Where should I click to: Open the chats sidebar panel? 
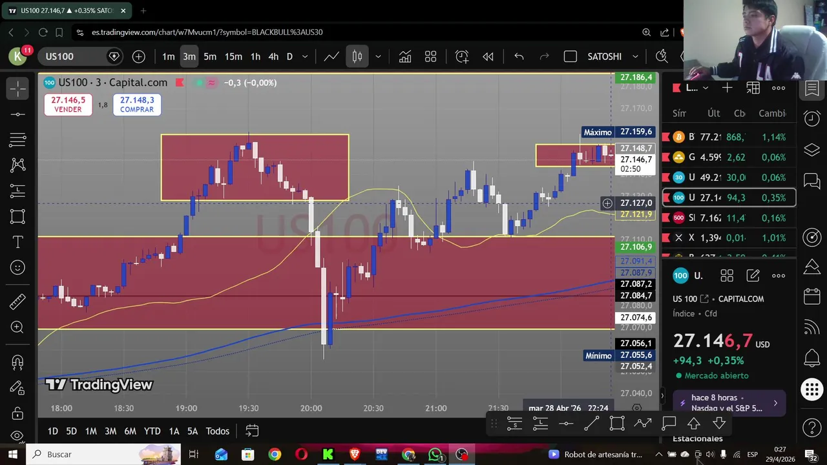click(811, 181)
